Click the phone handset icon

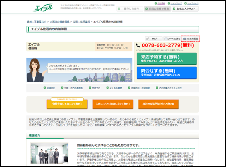(138, 46)
